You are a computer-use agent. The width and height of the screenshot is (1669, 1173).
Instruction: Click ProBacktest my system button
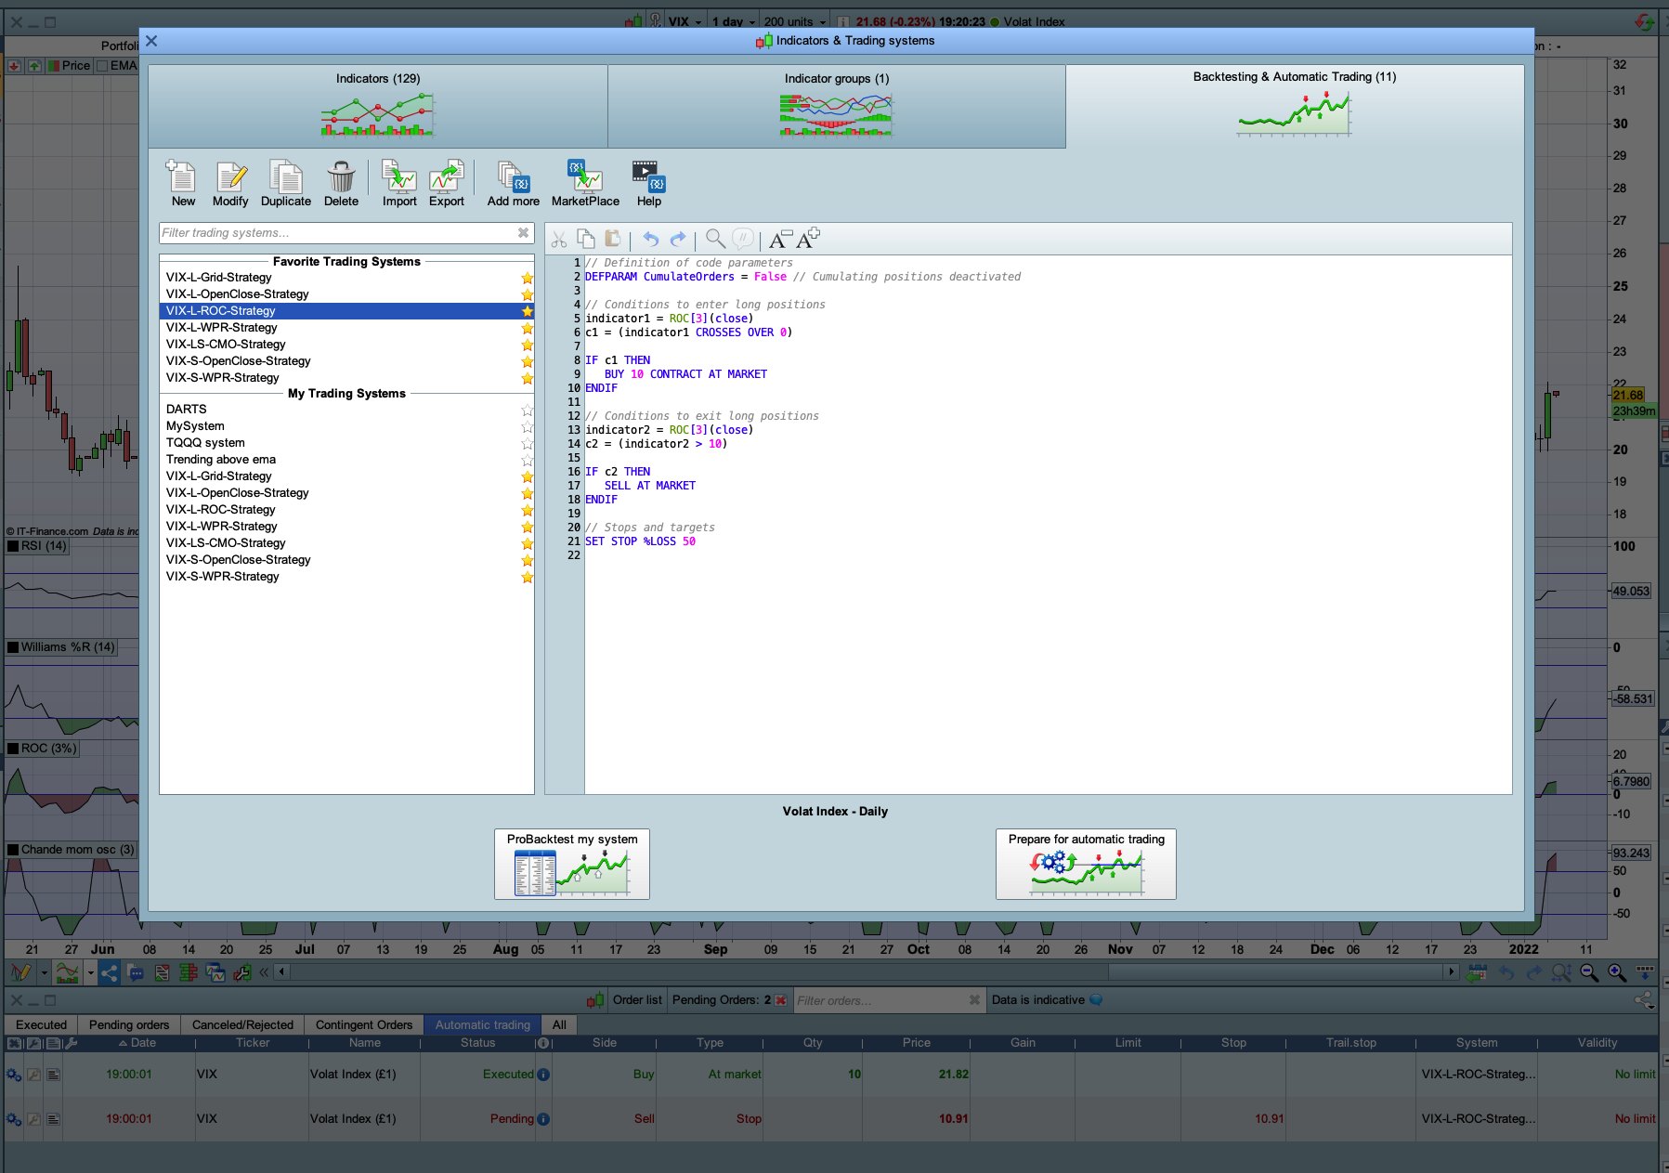(571, 864)
